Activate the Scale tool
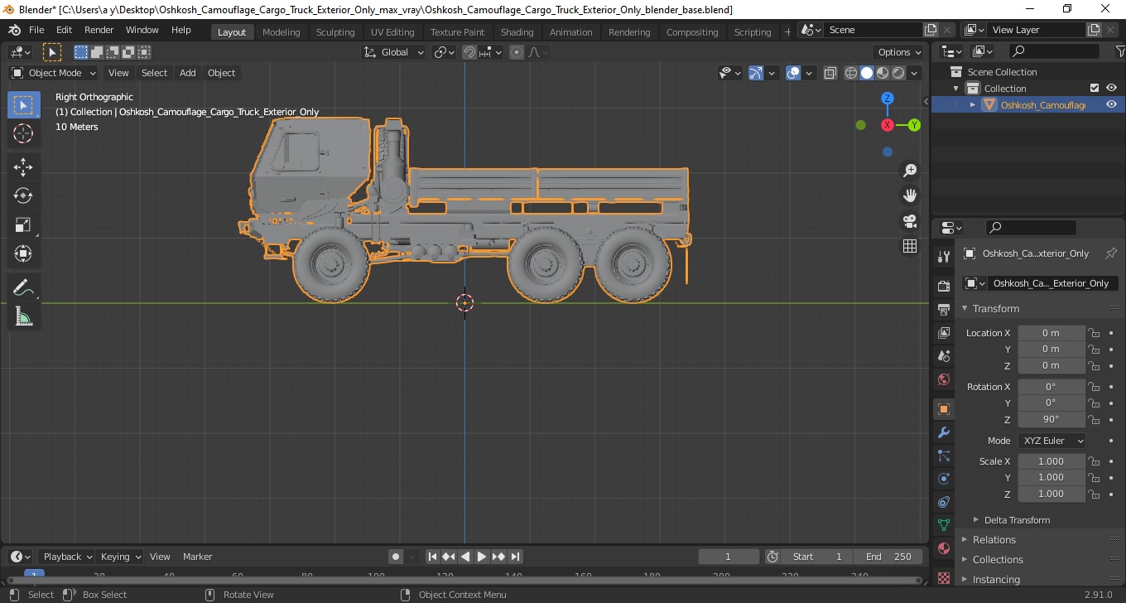 tap(23, 224)
